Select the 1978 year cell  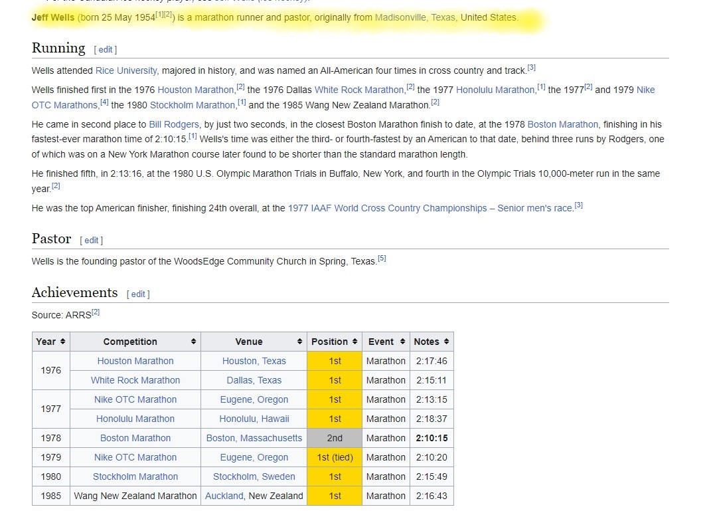[50, 438]
